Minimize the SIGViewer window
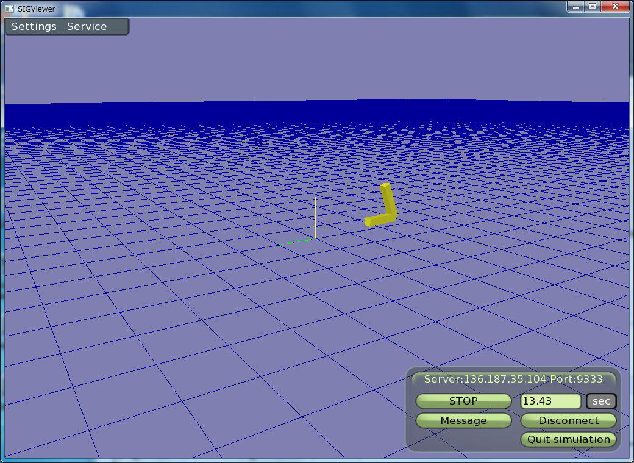 pos(576,6)
